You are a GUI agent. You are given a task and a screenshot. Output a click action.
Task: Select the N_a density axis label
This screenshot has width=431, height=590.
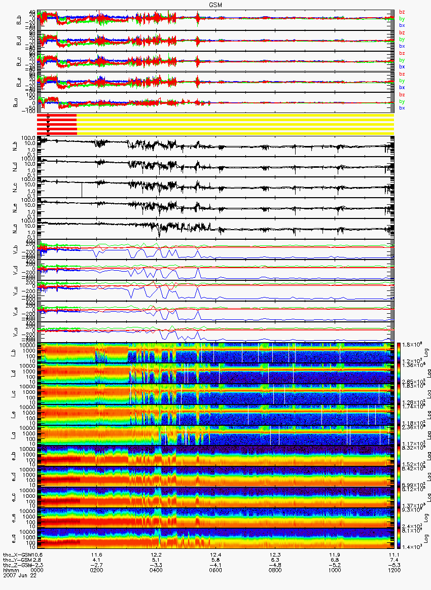pos(15,230)
